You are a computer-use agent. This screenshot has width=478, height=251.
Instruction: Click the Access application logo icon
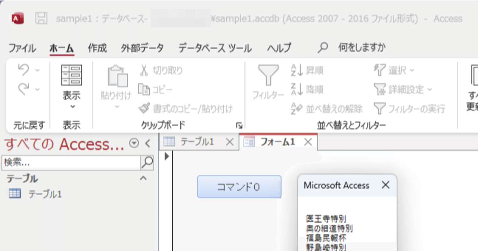(x=18, y=19)
